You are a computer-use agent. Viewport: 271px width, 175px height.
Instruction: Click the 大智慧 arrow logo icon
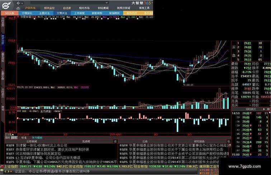(x=6, y=5)
